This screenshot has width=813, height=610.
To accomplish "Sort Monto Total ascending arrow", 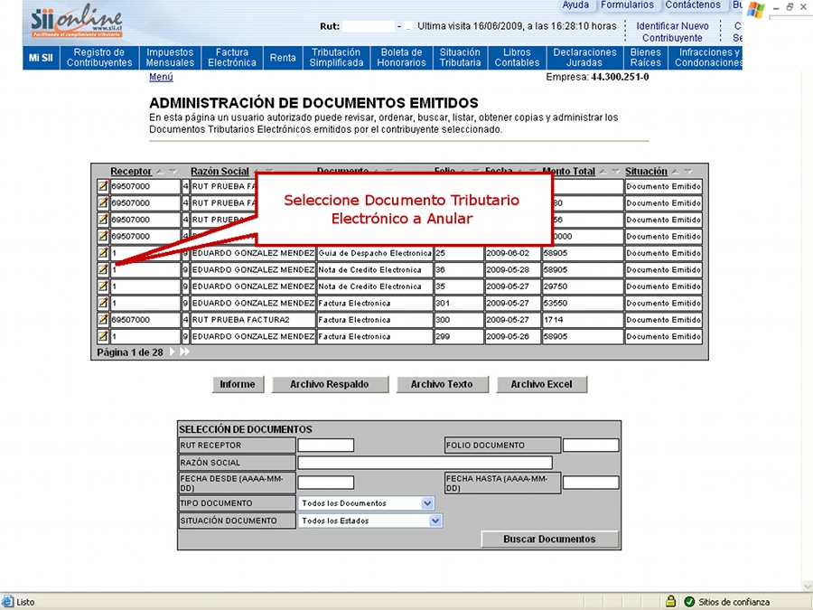I will (603, 172).
